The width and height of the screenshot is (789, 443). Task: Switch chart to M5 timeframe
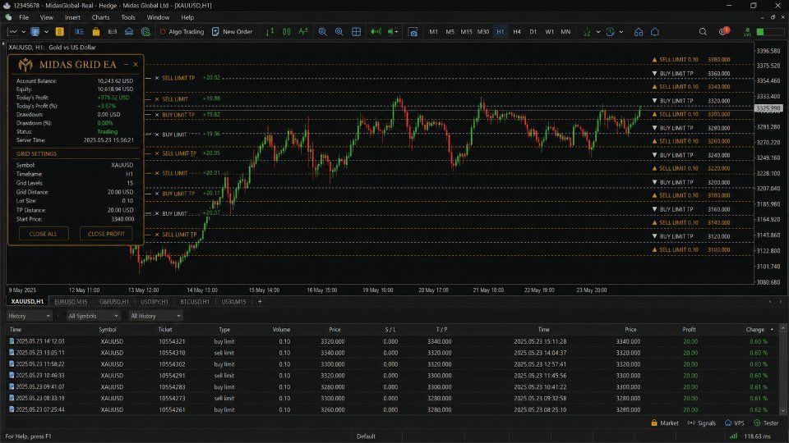pyautogui.click(x=450, y=32)
